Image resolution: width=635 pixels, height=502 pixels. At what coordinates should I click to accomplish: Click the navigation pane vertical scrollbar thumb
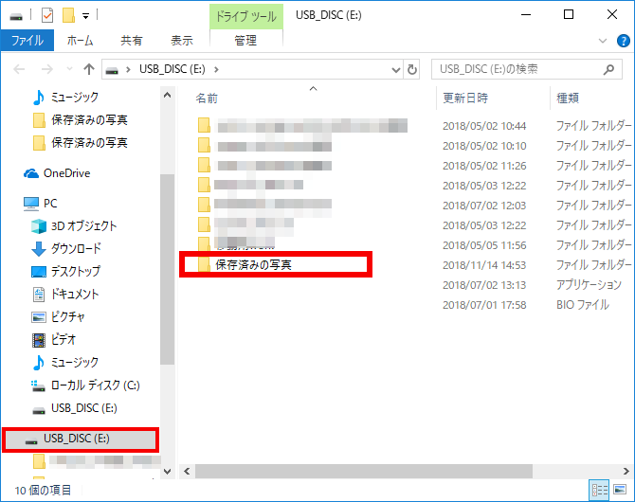pyautogui.click(x=167, y=269)
